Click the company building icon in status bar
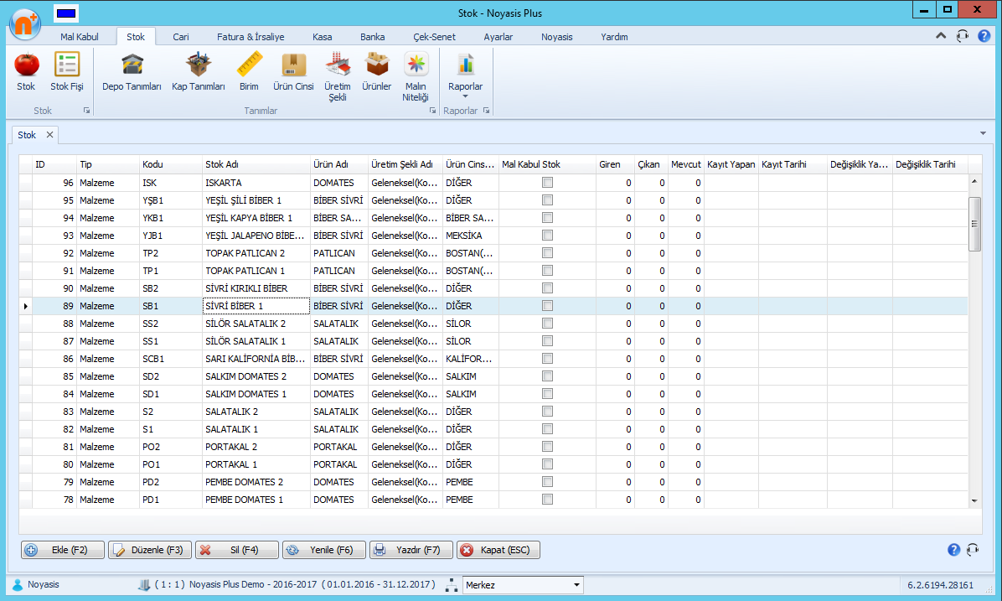 (144, 584)
